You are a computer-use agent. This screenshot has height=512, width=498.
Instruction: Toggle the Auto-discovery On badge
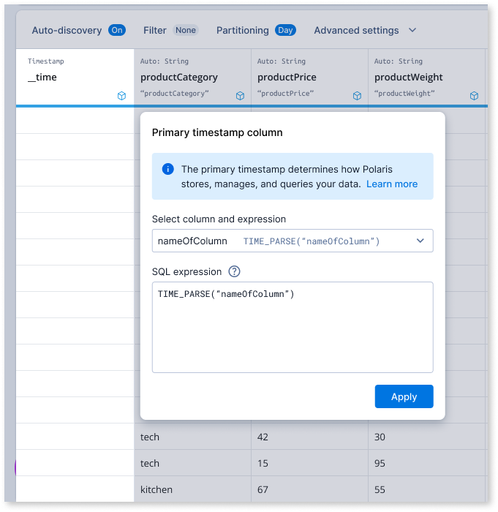pos(117,30)
